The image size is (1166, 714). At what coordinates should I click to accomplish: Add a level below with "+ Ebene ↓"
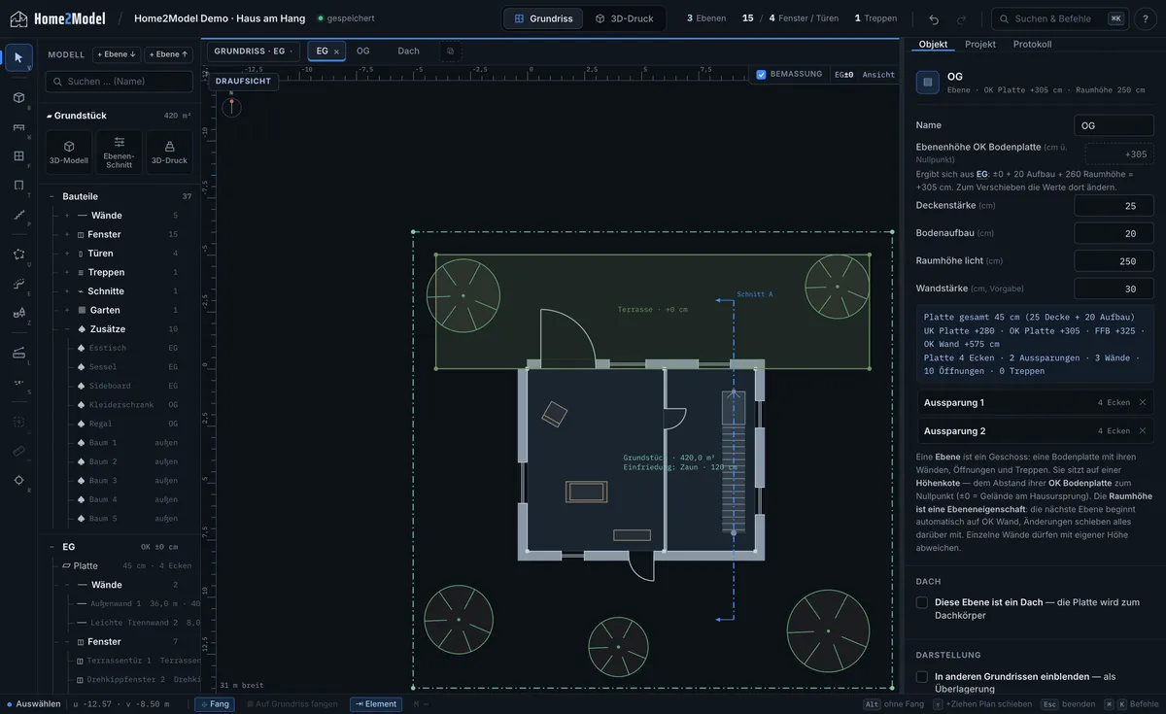click(117, 54)
